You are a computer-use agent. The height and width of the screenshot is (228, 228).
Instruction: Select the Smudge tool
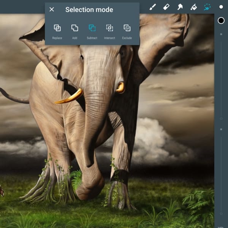pyautogui.click(x=180, y=7)
